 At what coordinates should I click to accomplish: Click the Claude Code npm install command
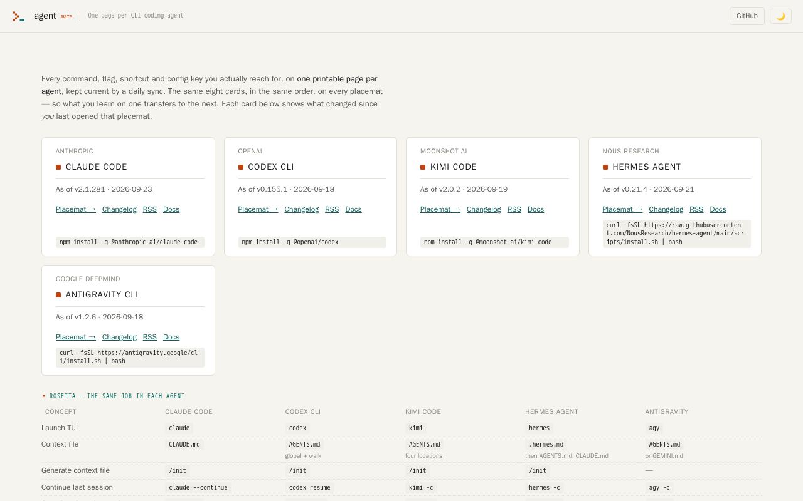point(130,242)
